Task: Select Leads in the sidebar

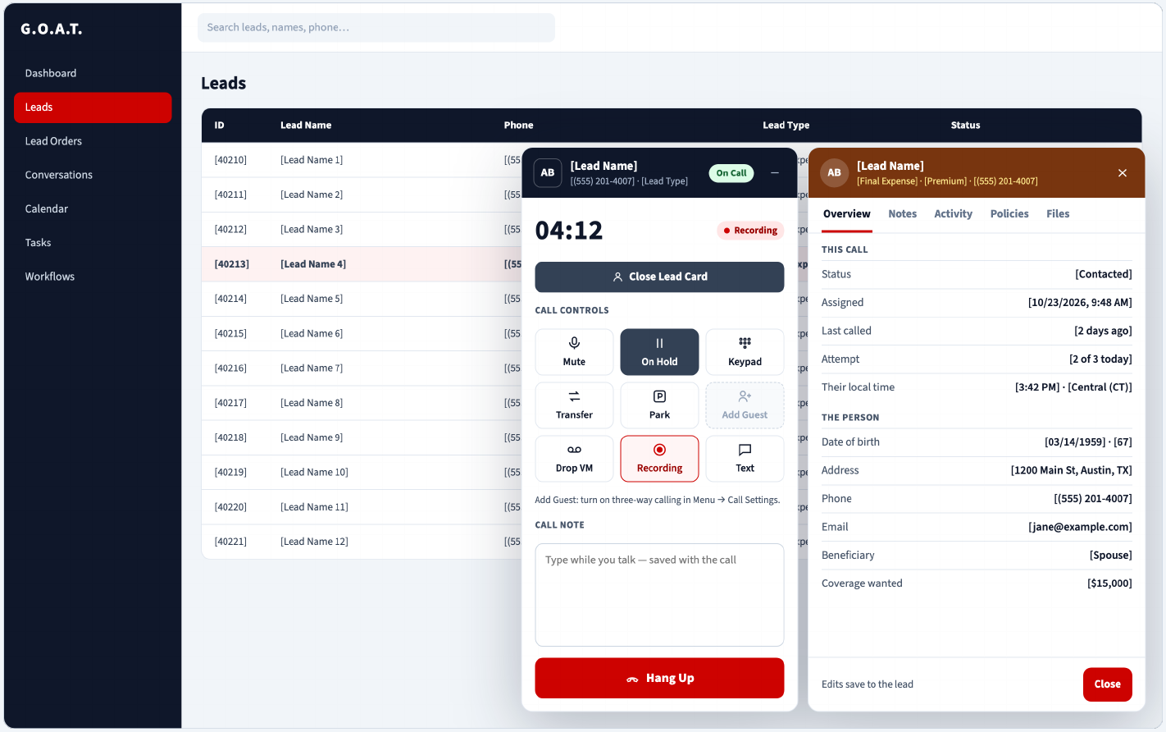Action: (x=93, y=108)
